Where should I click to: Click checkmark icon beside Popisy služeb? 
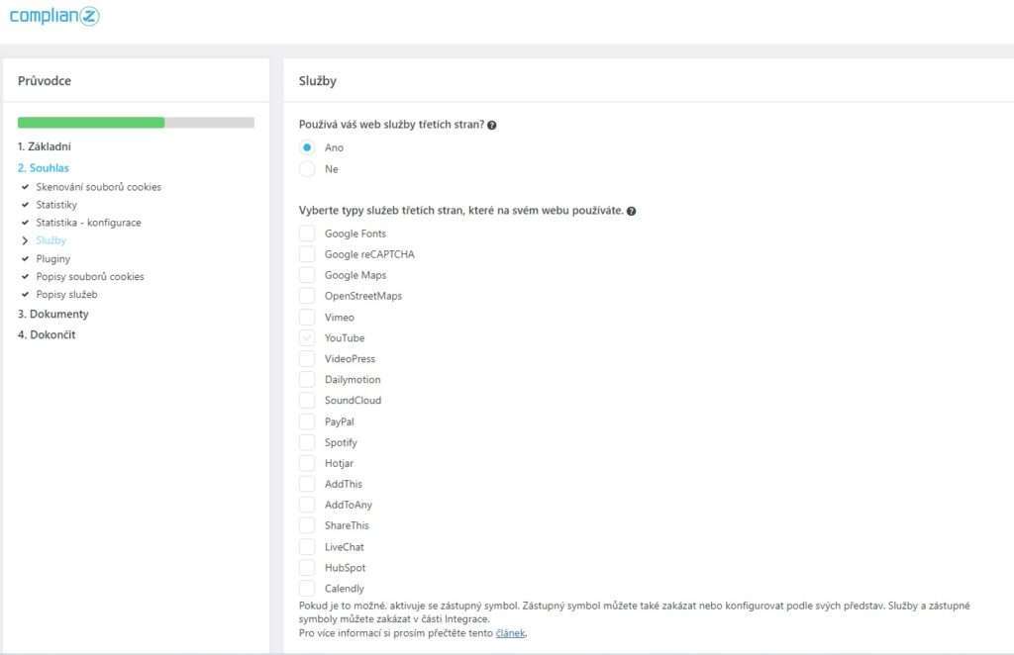coord(25,294)
